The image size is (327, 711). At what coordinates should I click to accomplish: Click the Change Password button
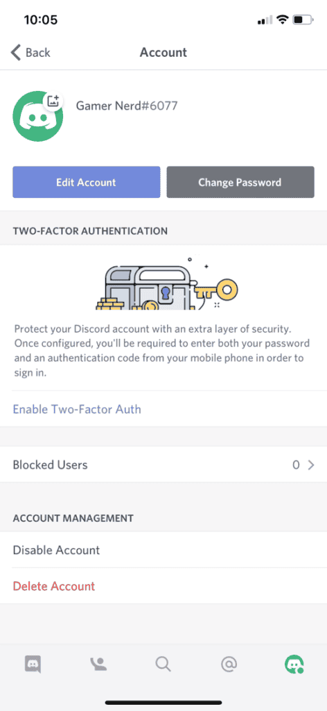pyautogui.click(x=240, y=183)
